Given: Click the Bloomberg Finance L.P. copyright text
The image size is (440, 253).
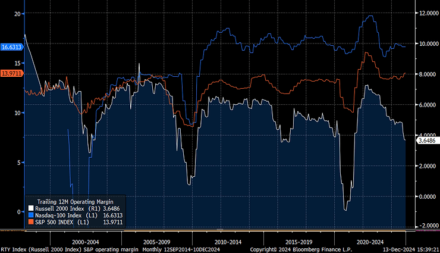Looking at the screenshot, I should click(x=290, y=249).
